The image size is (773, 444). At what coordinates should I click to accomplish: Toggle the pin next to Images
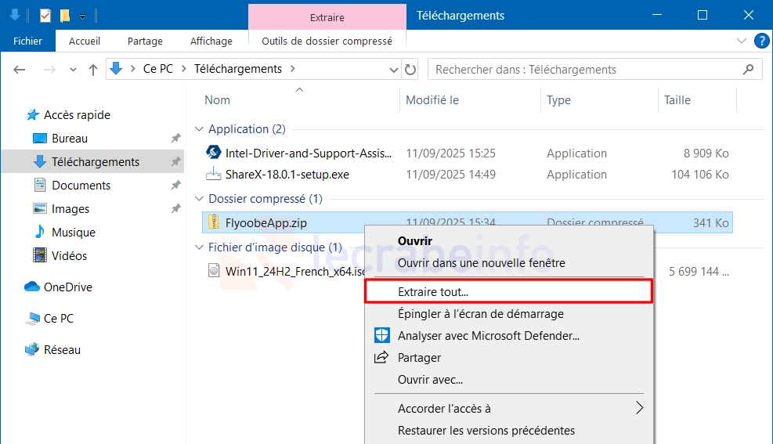[x=175, y=208]
